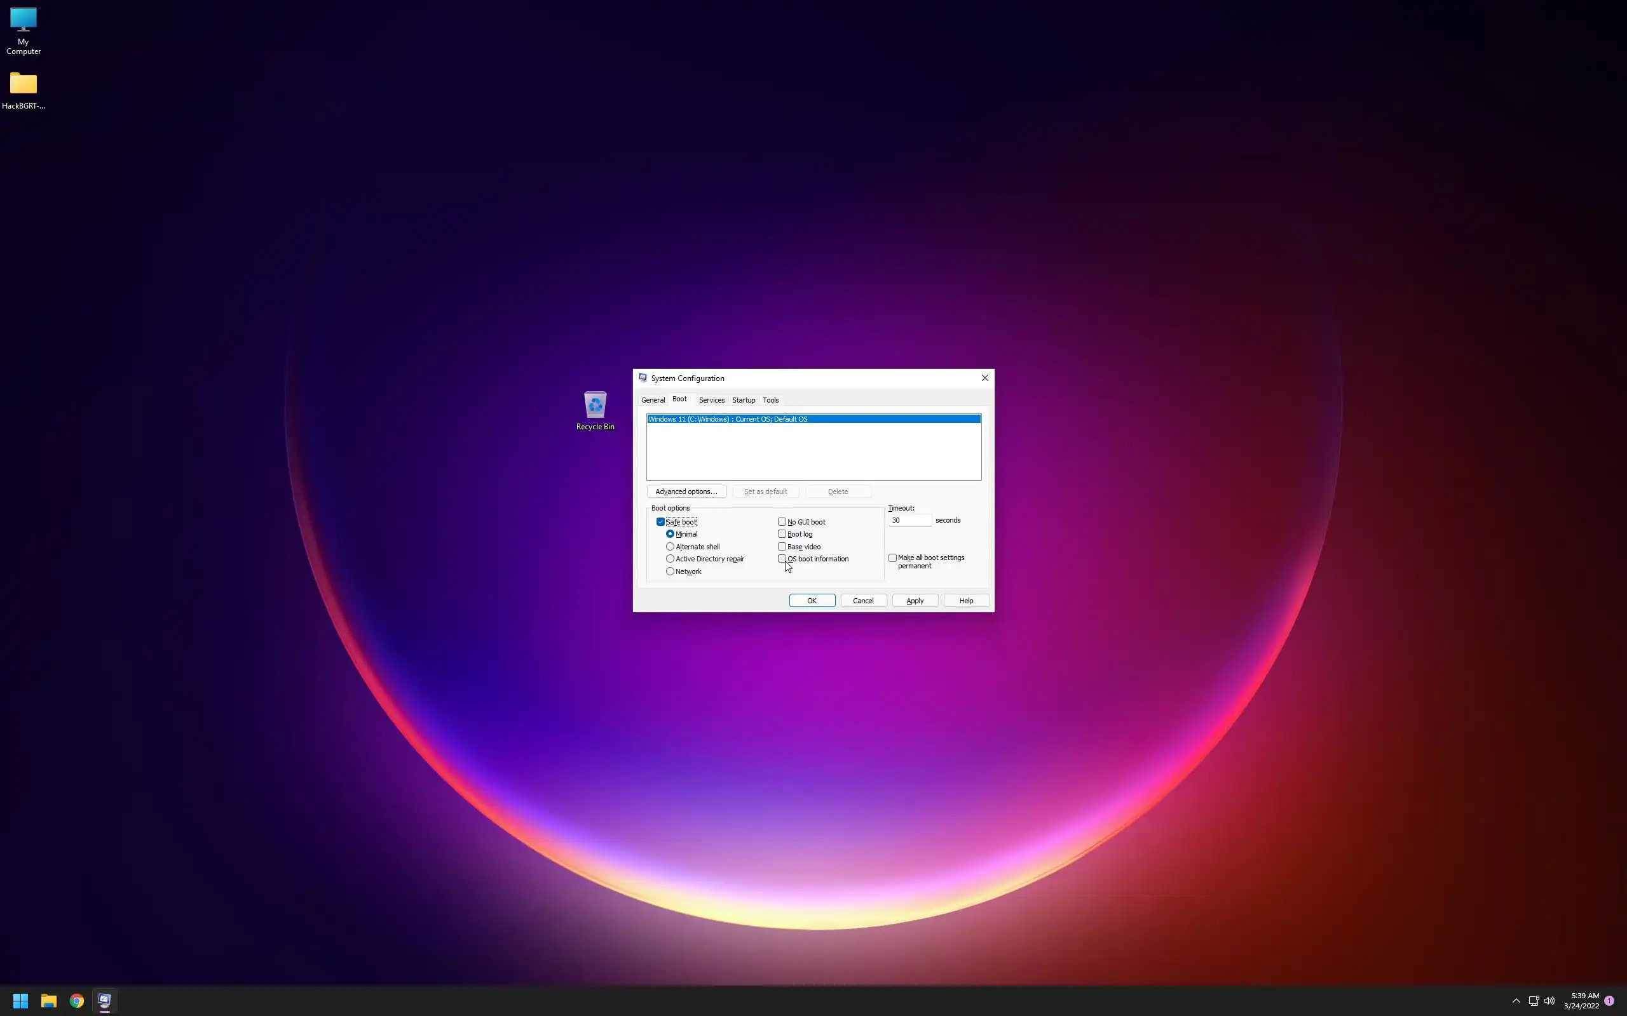Screen dimensions: 1627x1016
Task: Switch to the Services tab
Action: [711, 400]
